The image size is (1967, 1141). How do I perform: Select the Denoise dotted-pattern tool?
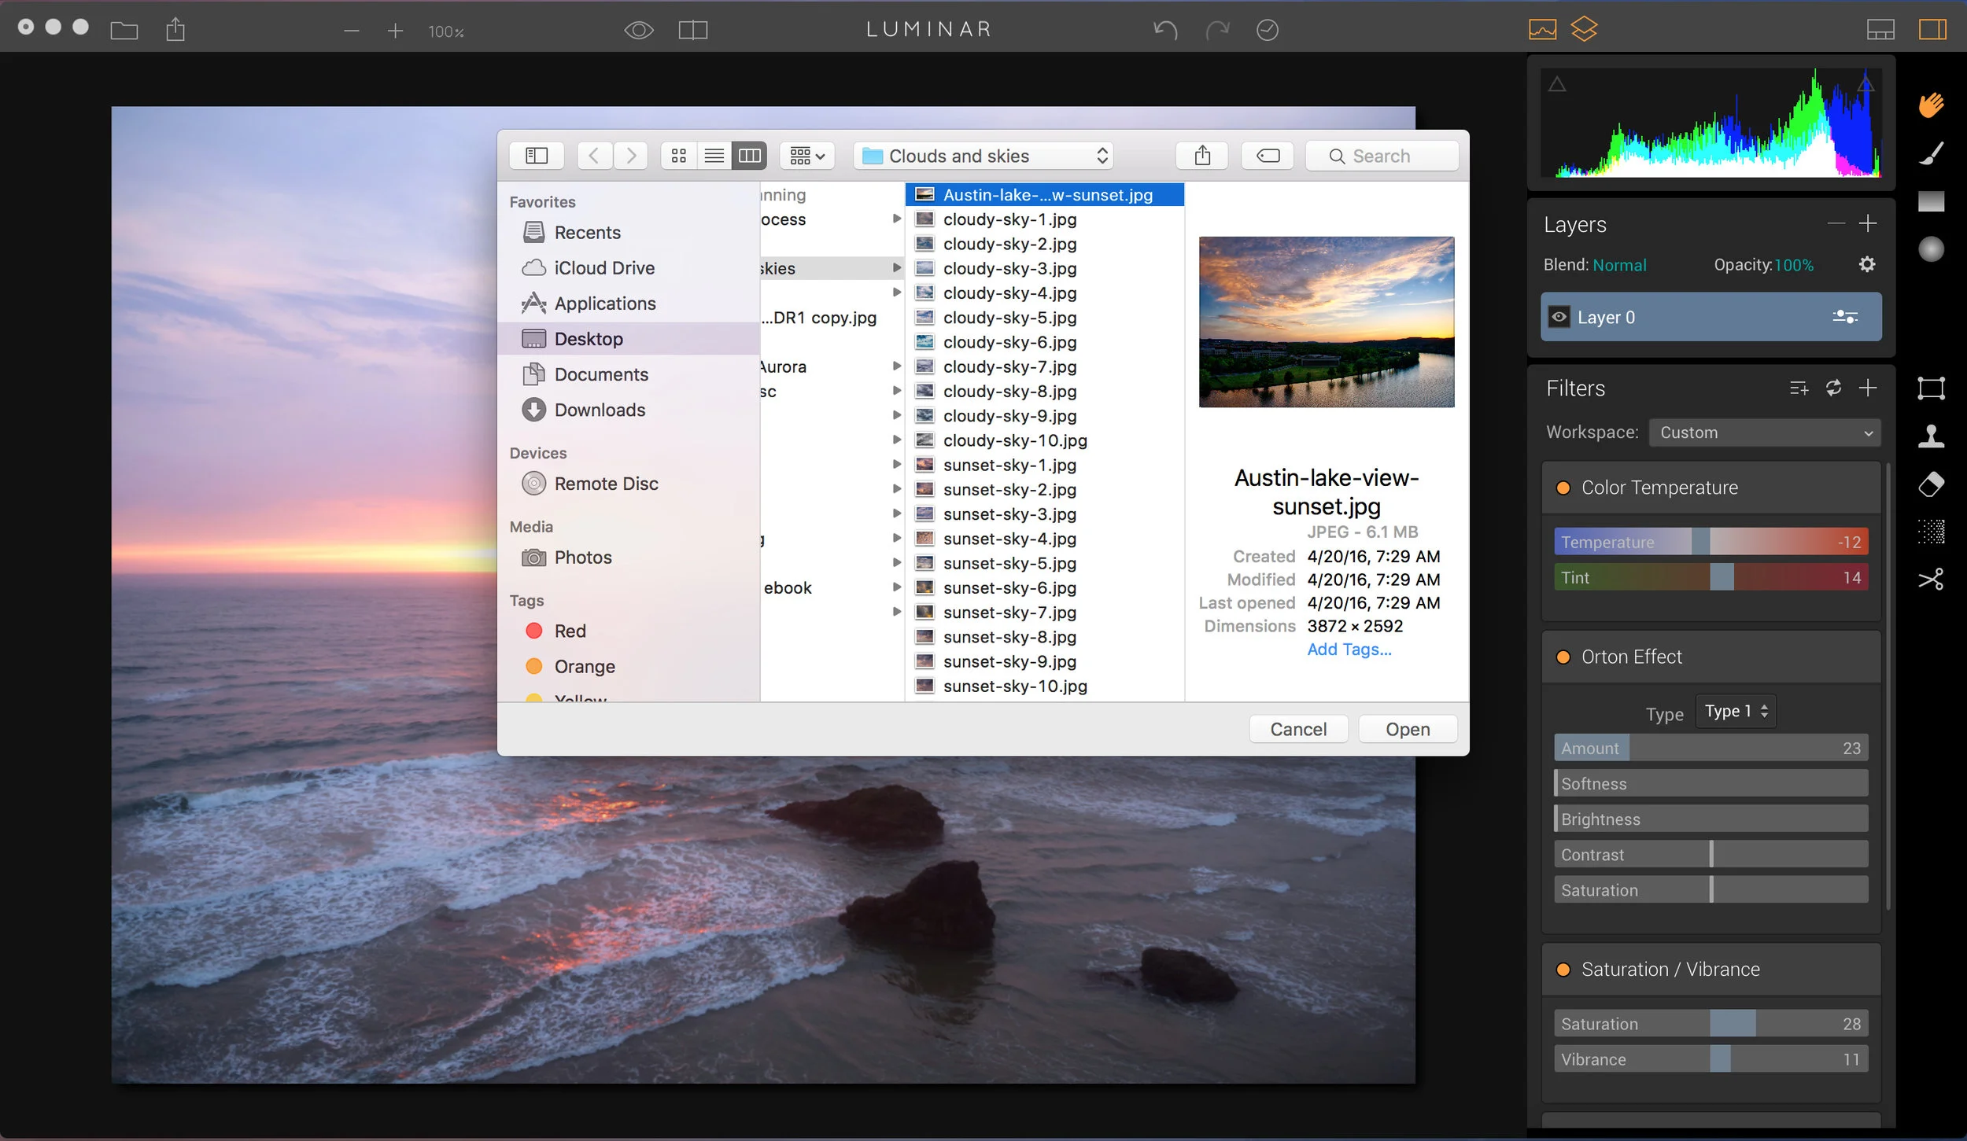click(1931, 532)
